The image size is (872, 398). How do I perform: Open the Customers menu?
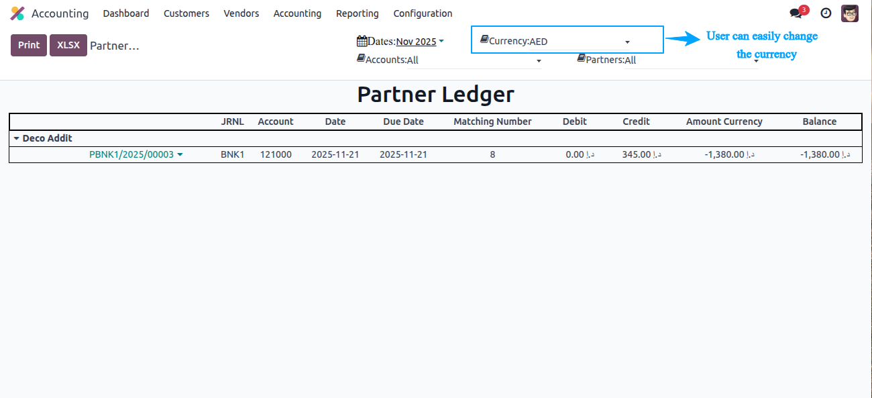186,13
